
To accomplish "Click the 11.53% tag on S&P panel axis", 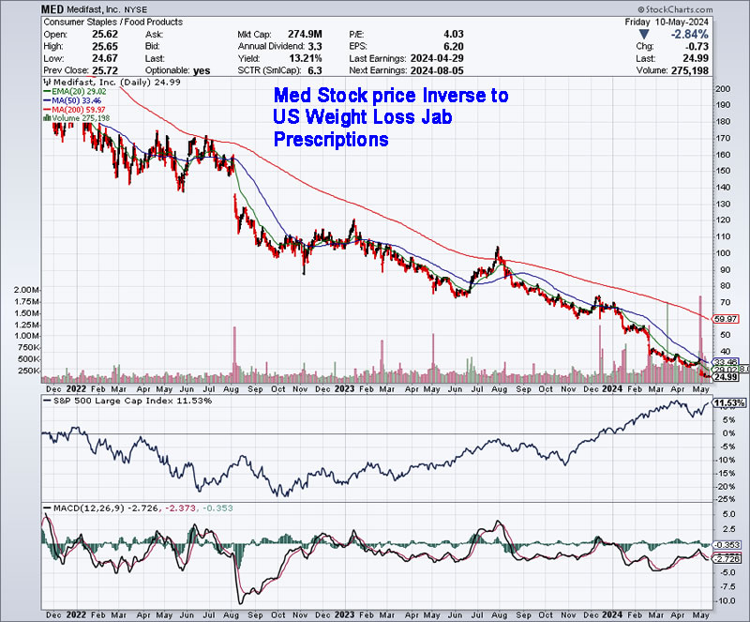I will tap(729, 403).
